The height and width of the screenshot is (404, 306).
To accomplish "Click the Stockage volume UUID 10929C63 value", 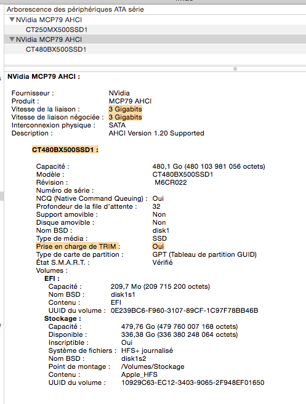I will [193, 382].
